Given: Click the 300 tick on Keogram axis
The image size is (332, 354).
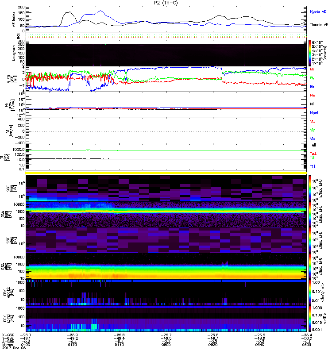Looking at the screenshot, I should (x=21, y=41).
